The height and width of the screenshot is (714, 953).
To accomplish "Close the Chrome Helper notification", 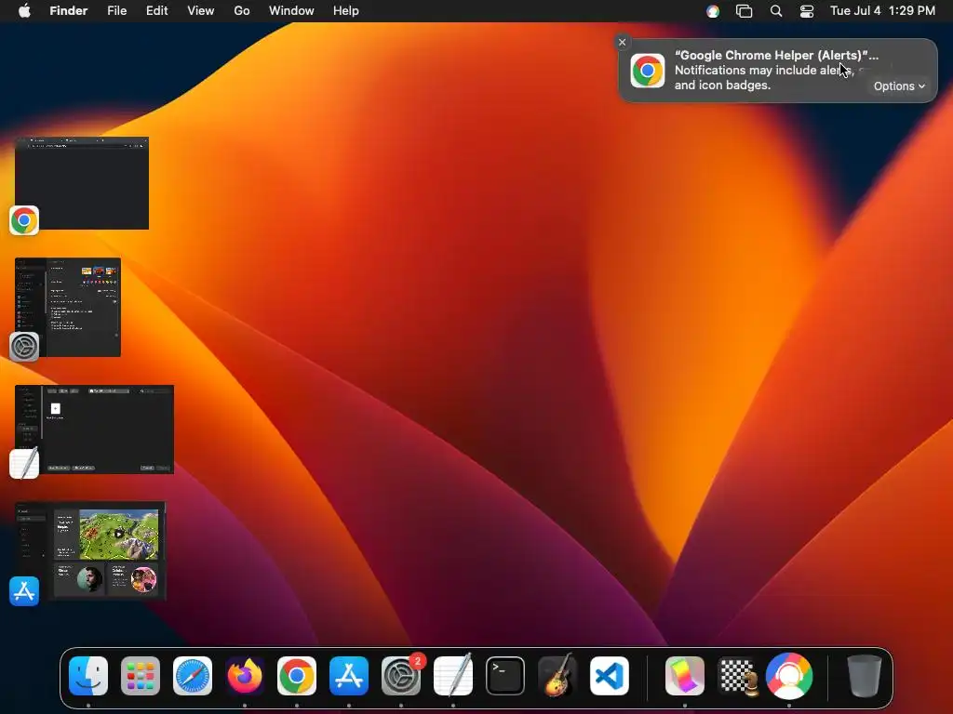I will [x=622, y=42].
